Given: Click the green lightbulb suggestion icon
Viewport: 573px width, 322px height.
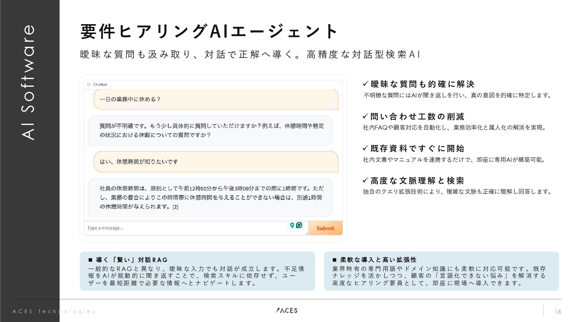Looking at the screenshot, I should tap(292, 225).
